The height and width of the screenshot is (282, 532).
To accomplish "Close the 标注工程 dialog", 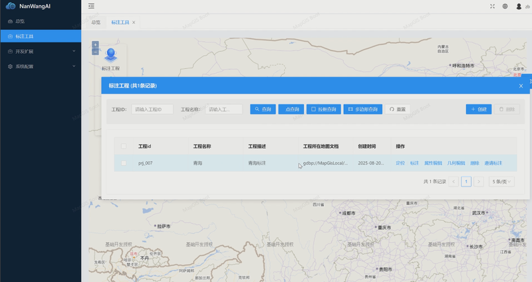I will coord(521,86).
